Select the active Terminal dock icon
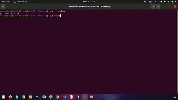This screenshot has width=178, height=100. 85,97
